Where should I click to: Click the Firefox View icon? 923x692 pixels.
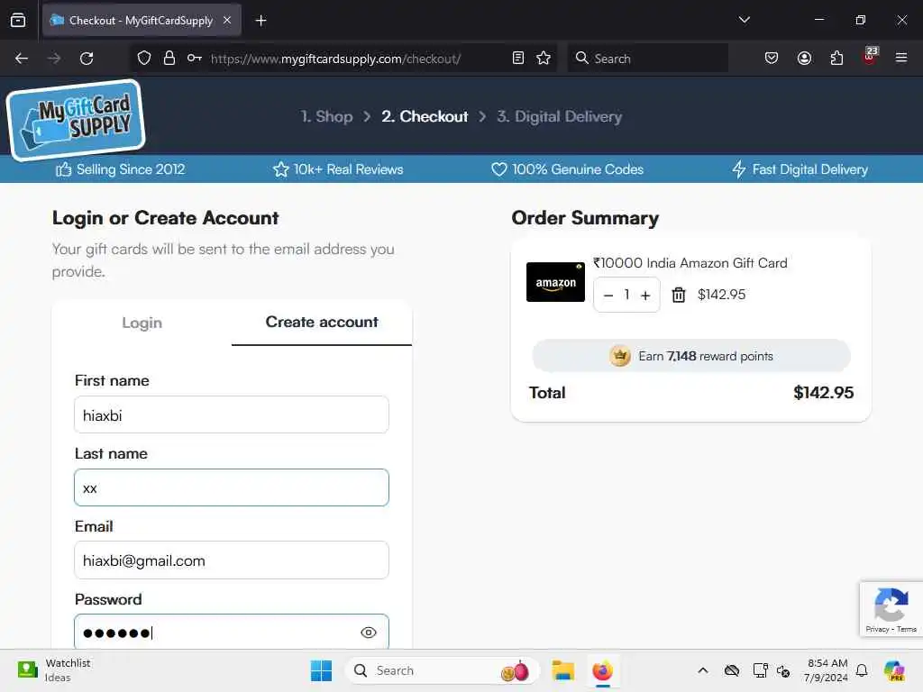[x=18, y=20]
